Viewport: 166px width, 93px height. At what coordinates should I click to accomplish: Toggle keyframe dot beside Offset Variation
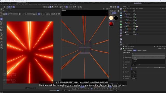click(x=124, y=77)
